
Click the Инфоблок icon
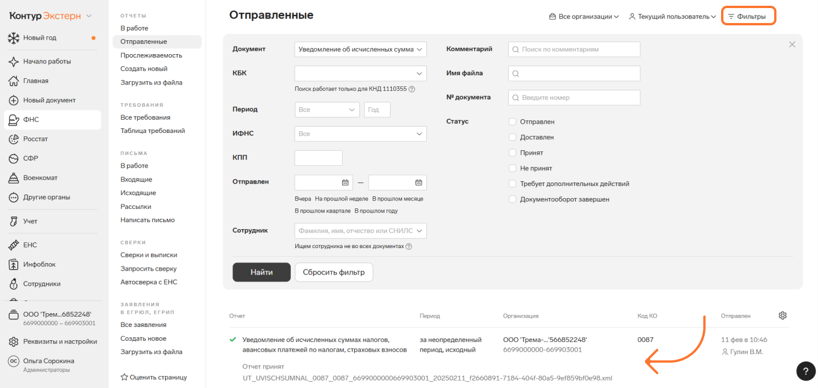click(x=14, y=265)
